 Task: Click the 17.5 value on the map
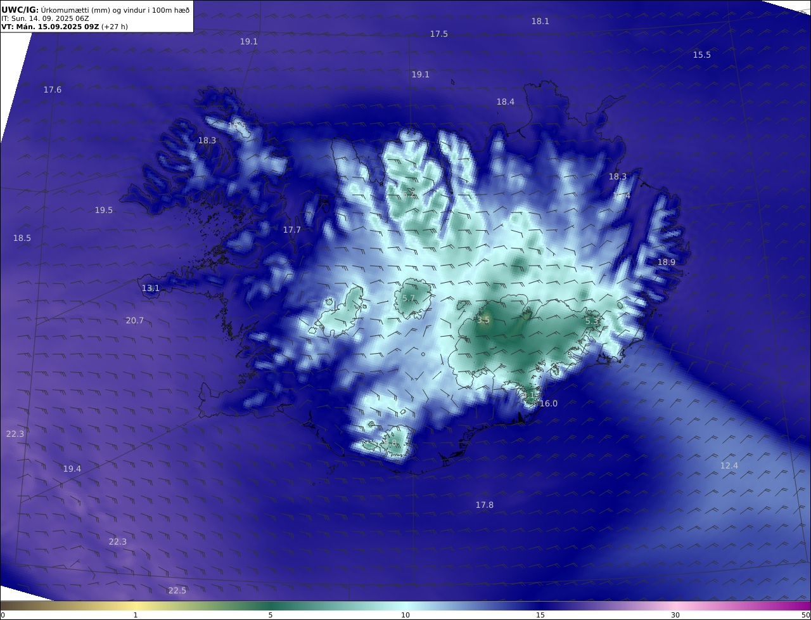point(438,34)
